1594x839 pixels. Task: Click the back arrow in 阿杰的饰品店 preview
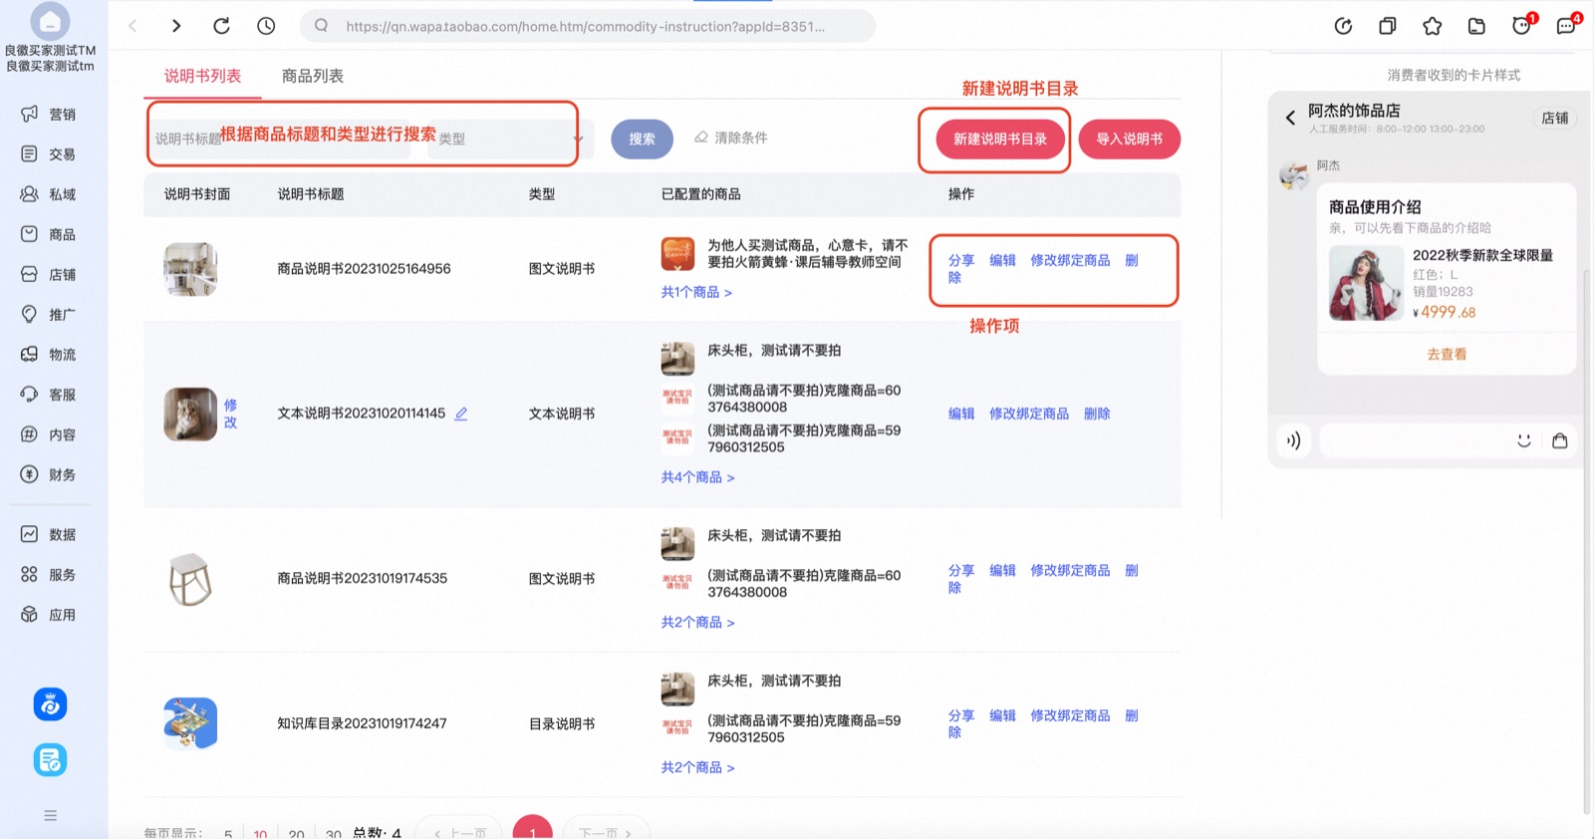pyautogui.click(x=1290, y=118)
